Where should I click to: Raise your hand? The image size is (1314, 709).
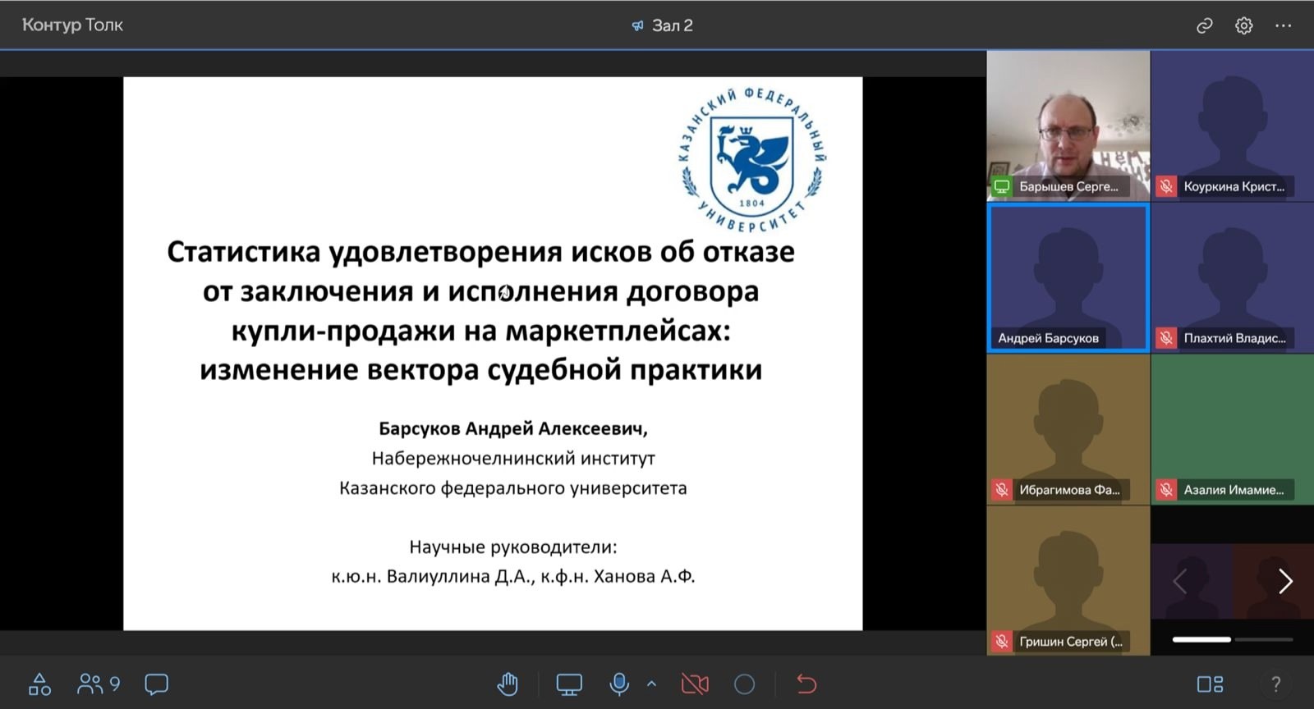[508, 684]
